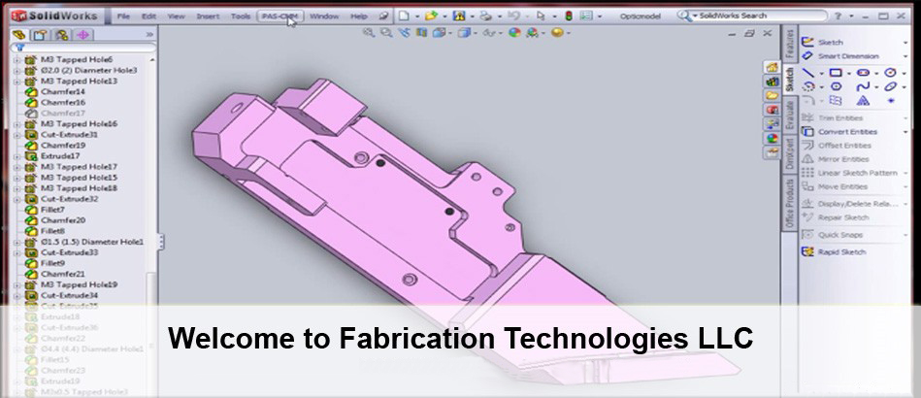The image size is (921, 398).
Task: Expand the Extrude17 tree node
Action: pyautogui.click(x=16, y=156)
